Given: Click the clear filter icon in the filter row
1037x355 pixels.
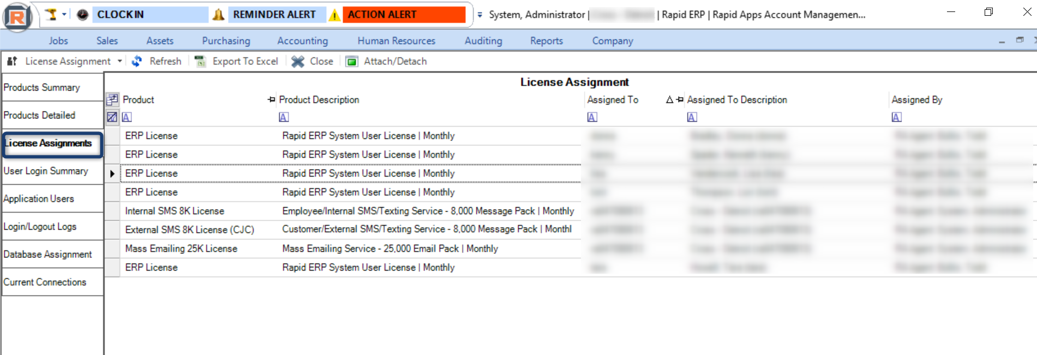Looking at the screenshot, I should pyautogui.click(x=112, y=117).
